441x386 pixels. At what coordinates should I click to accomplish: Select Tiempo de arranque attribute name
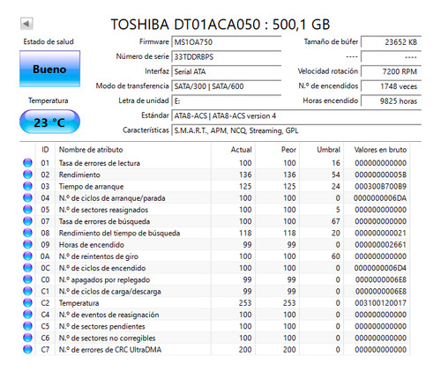[91, 186]
